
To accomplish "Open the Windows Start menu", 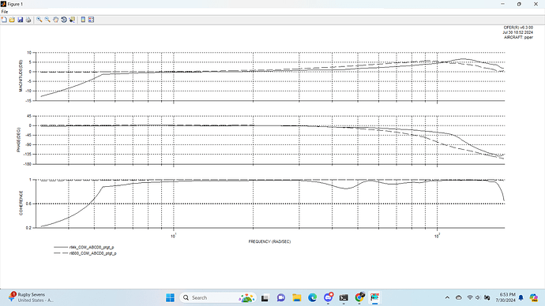I will point(170,297).
